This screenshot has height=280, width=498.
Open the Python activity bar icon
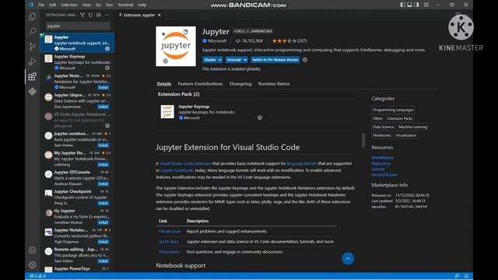(x=33, y=92)
